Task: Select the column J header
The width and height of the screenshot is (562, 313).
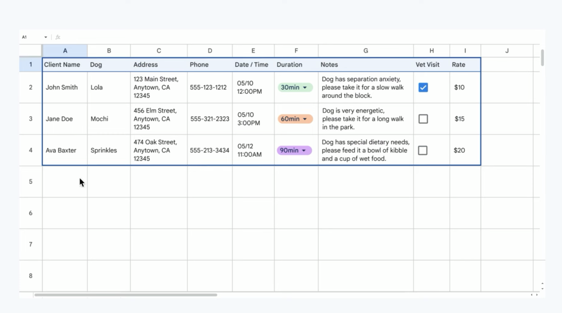Action: coord(507,51)
